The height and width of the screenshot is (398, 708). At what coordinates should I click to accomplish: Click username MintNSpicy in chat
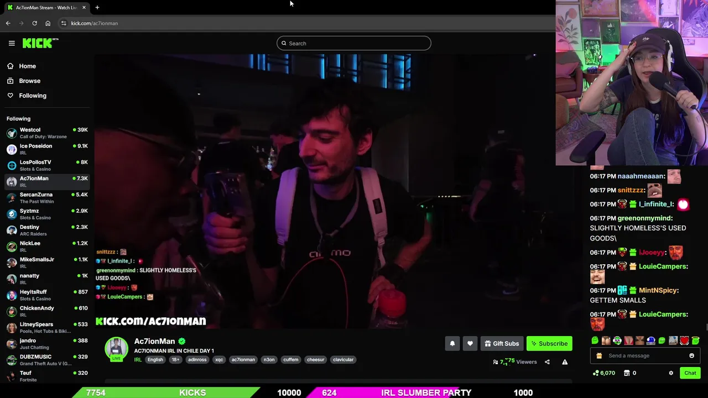coord(658,290)
